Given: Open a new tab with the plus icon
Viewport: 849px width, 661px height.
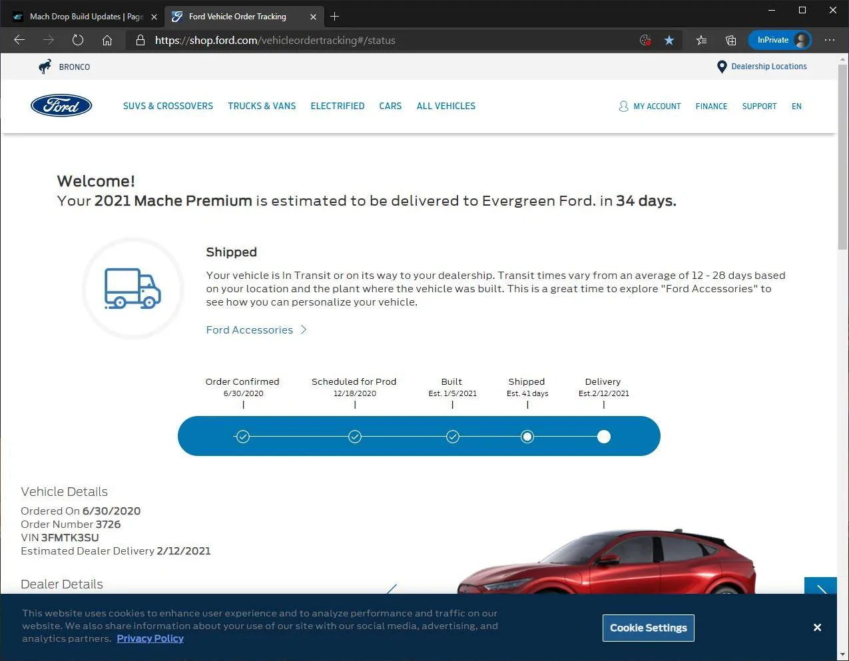Looking at the screenshot, I should pyautogui.click(x=334, y=16).
